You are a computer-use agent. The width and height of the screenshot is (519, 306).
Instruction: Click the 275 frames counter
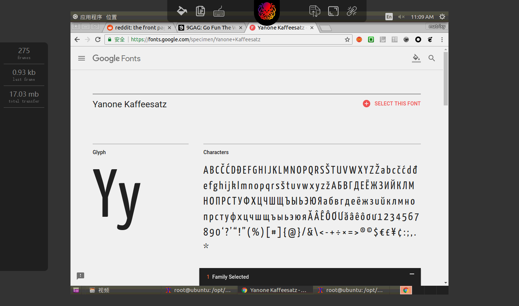pos(24,53)
